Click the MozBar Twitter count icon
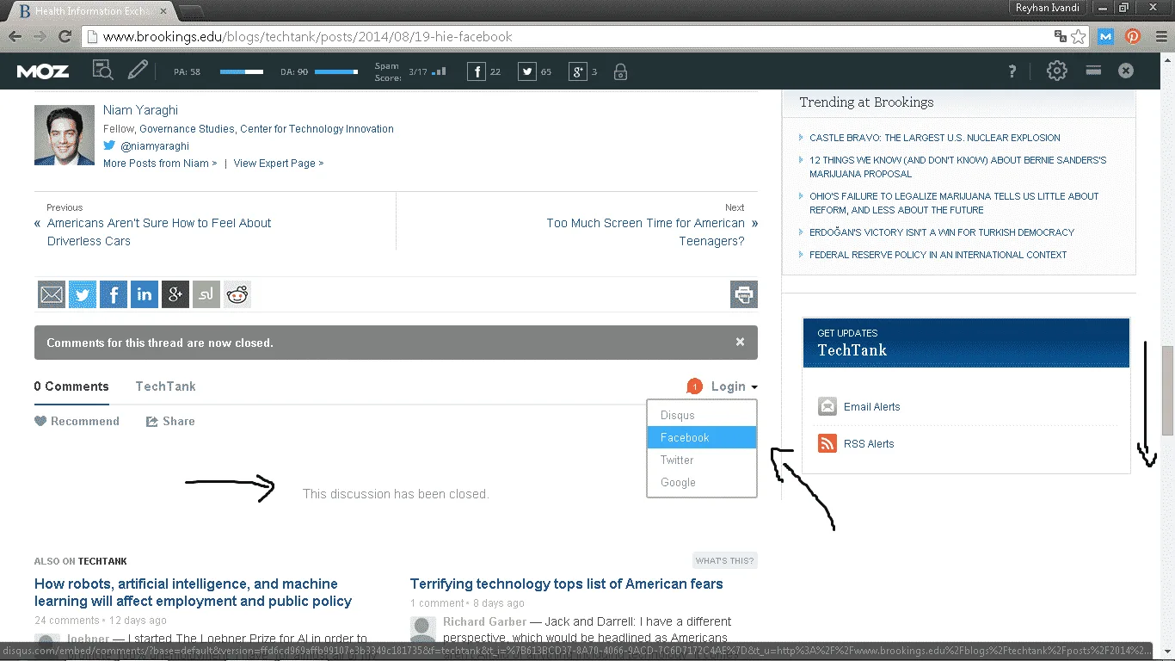 coord(527,71)
